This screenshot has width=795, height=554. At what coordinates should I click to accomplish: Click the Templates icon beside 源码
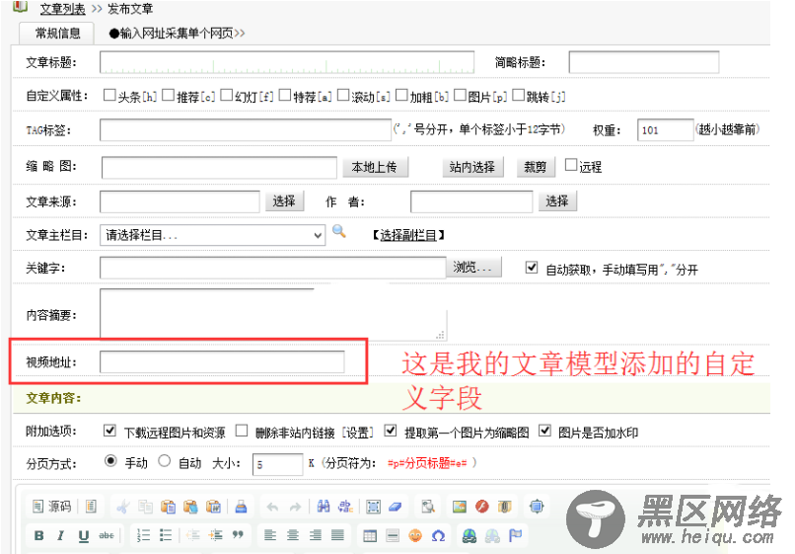point(91,507)
